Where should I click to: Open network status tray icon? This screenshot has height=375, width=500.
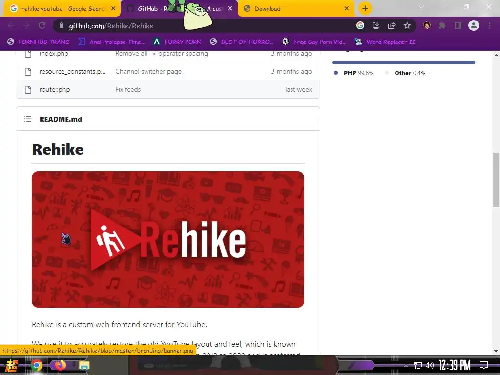[x=418, y=365]
